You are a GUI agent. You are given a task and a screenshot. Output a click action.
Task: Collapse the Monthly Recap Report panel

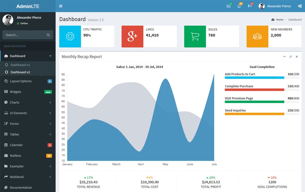(x=284, y=56)
